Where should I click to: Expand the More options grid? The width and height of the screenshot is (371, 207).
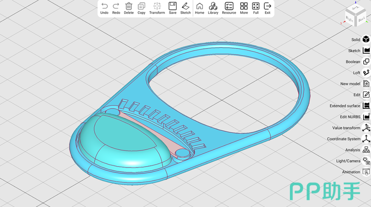pos(244,6)
